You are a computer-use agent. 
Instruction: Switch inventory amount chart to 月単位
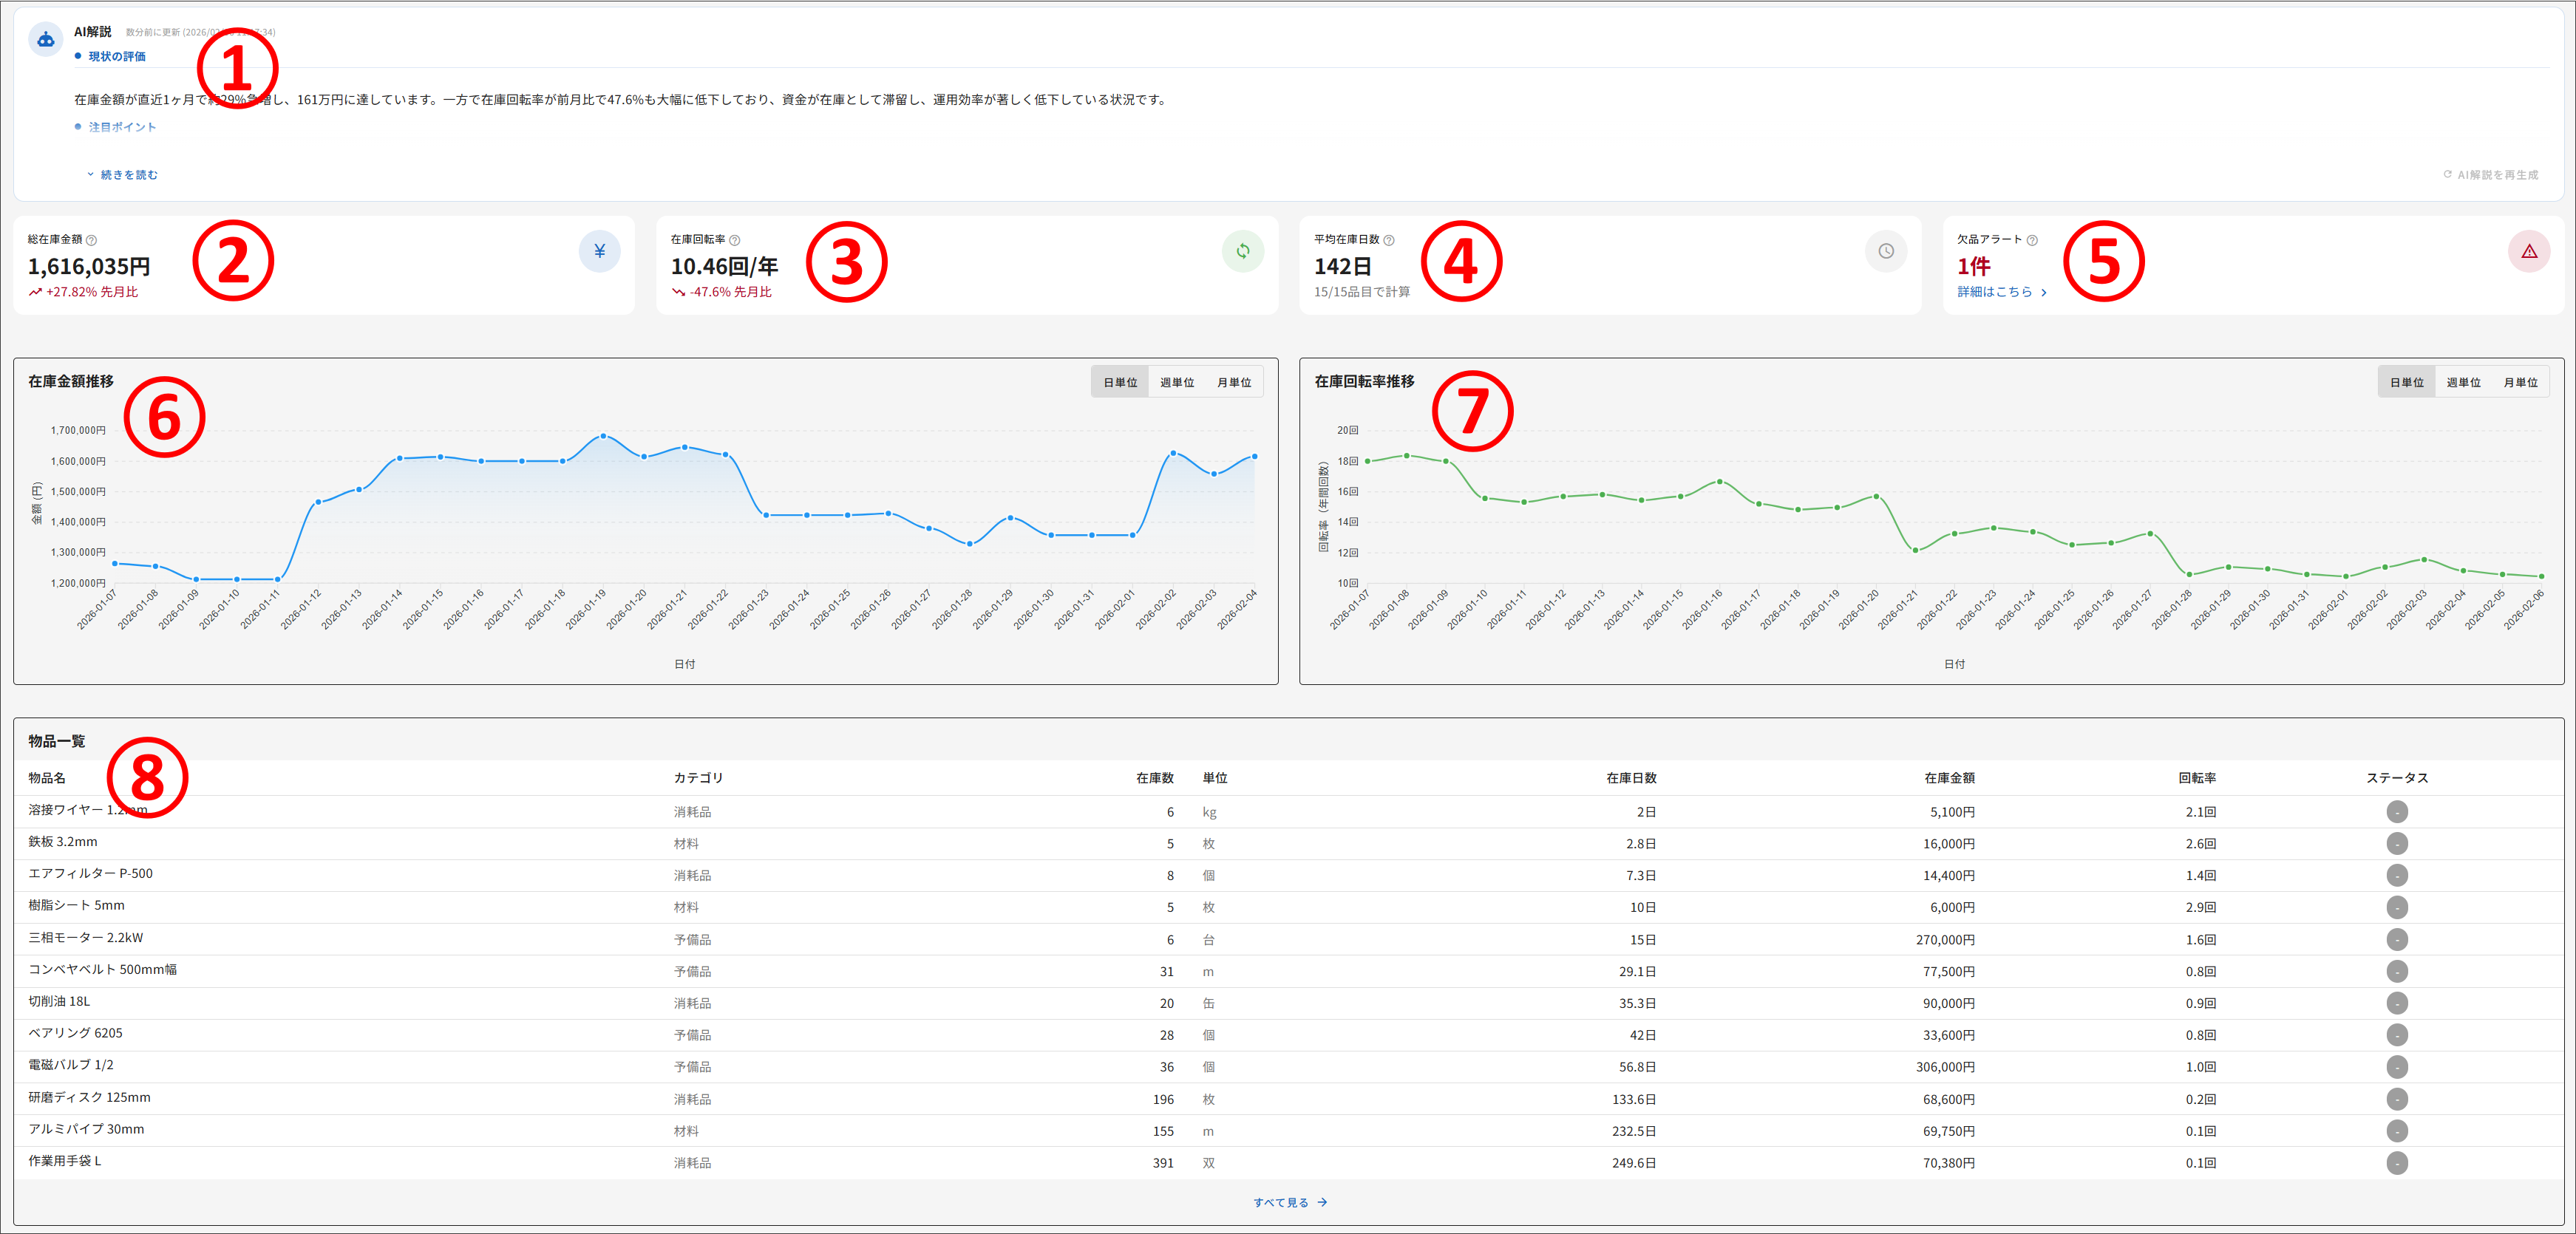point(1234,382)
